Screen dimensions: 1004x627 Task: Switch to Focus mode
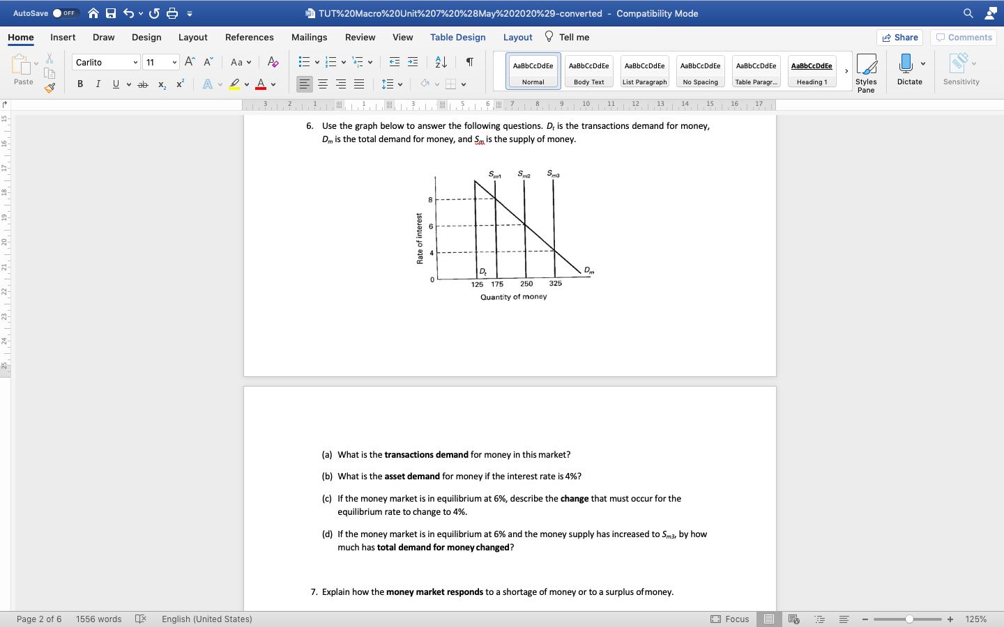click(730, 619)
